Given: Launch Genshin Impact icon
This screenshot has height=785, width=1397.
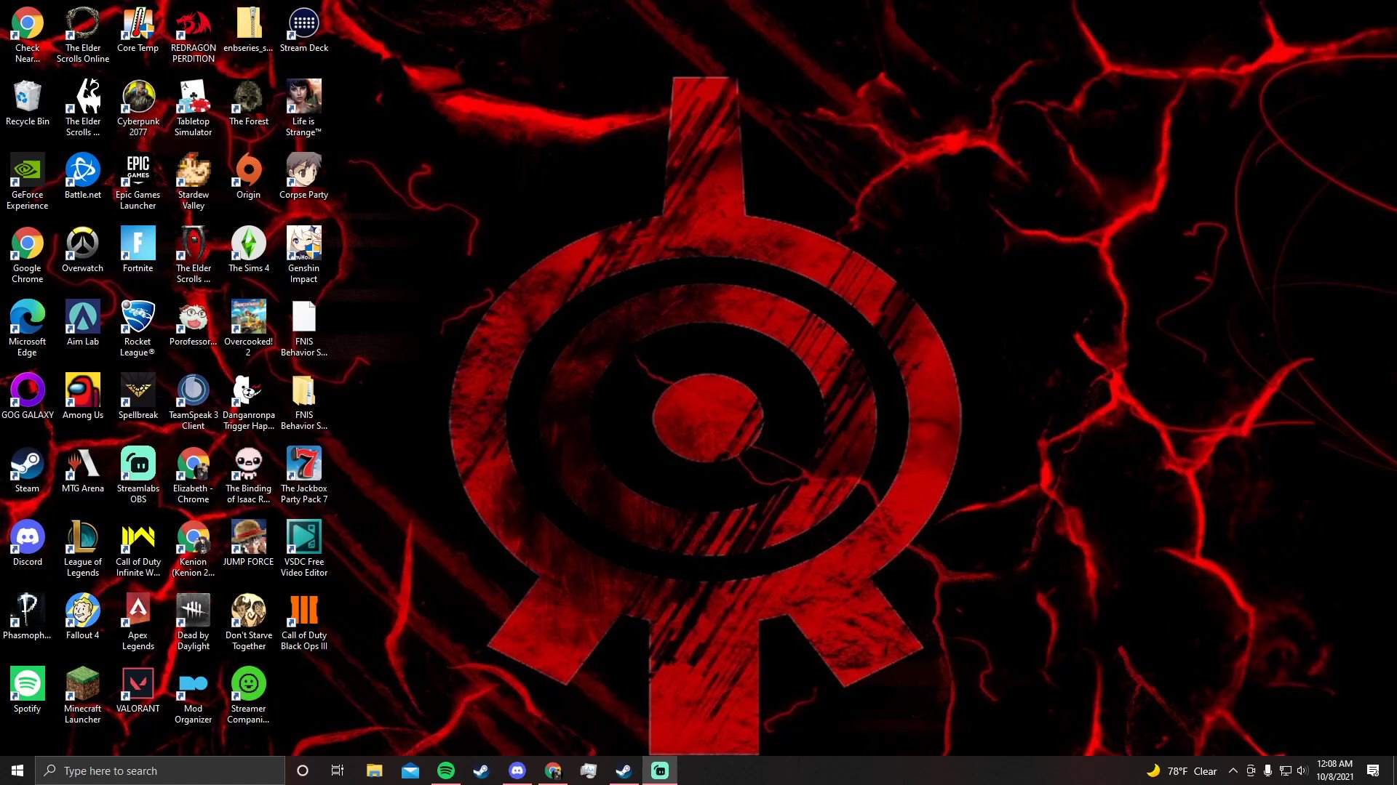Looking at the screenshot, I should point(304,255).
